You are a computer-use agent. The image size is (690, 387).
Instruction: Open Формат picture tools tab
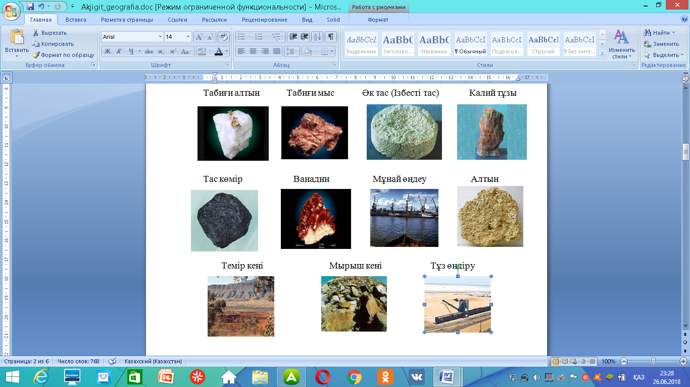point(378,20)
